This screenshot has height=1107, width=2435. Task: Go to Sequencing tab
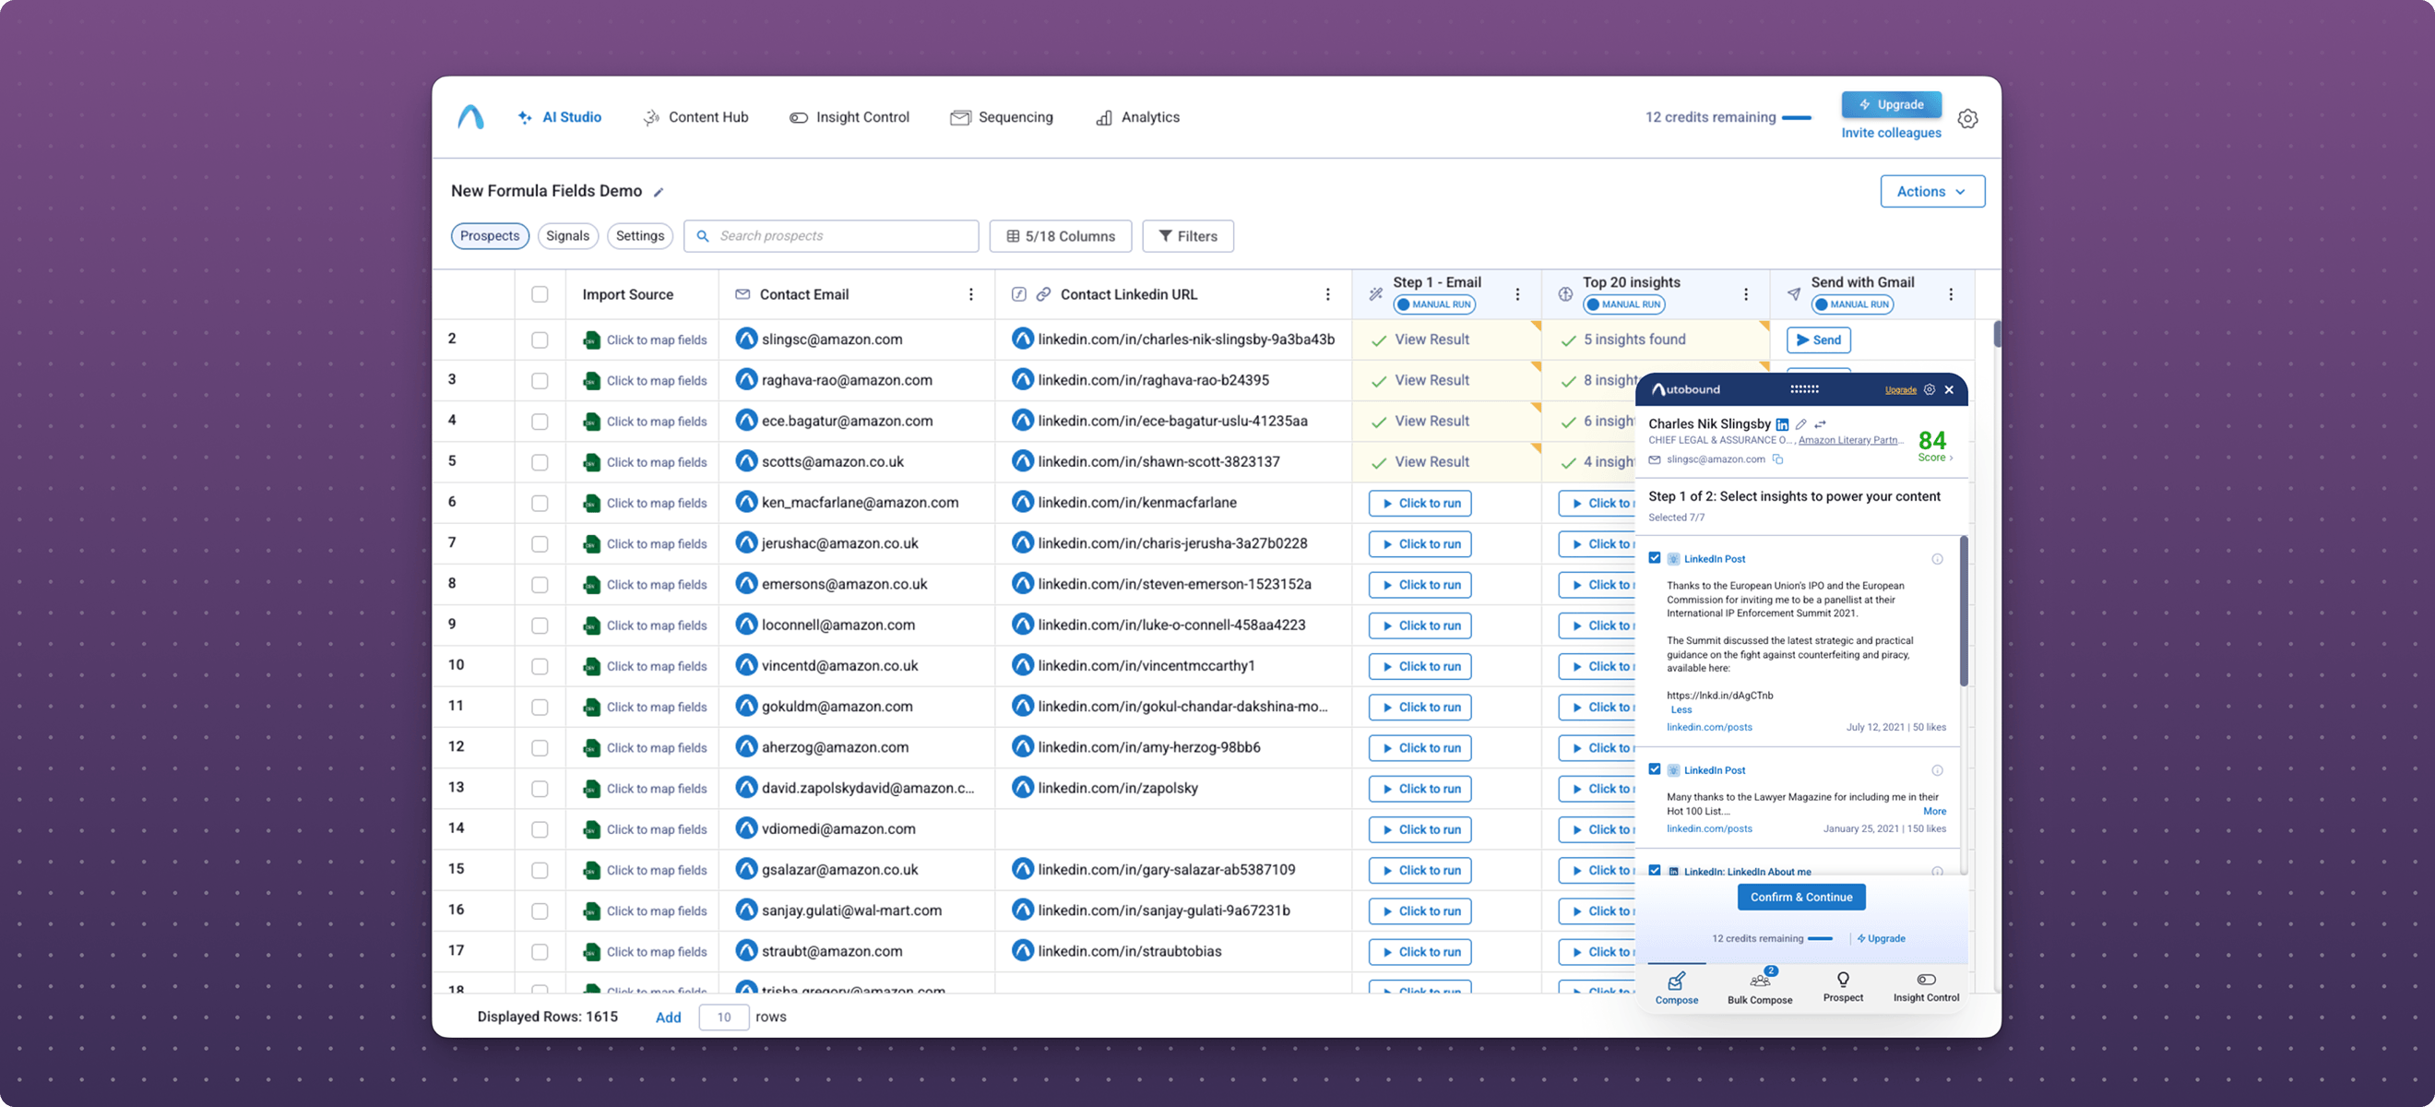click(1002, 118)
